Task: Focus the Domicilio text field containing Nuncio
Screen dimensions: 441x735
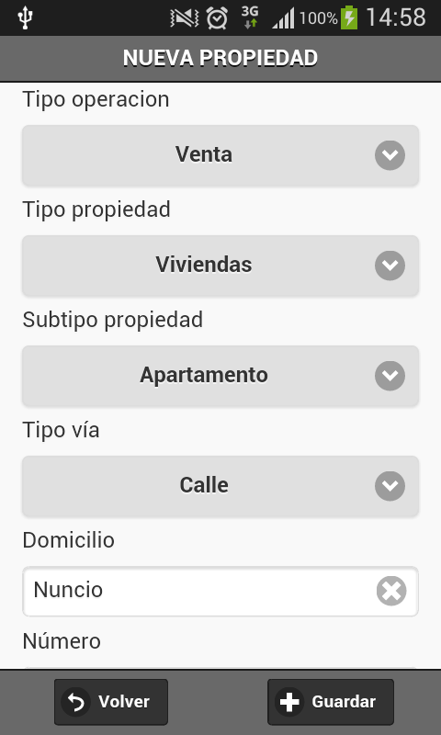Action: click(220, 591)
